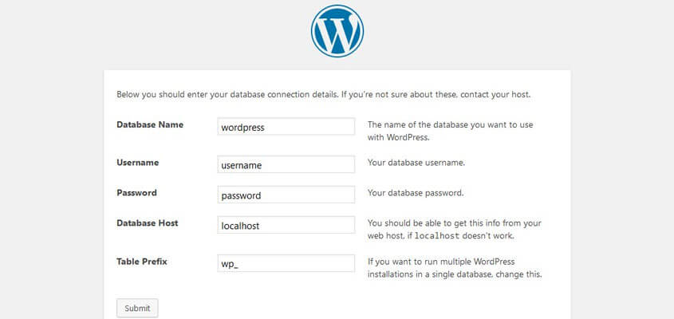Click the 'multiple WordPress installations' description
The image size is (674, 319).
click(455, 268)
